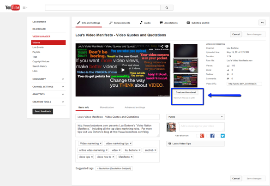Focus the YouTube search box
Viewport: 270px width, 186px height.
[x=102, y=8]
